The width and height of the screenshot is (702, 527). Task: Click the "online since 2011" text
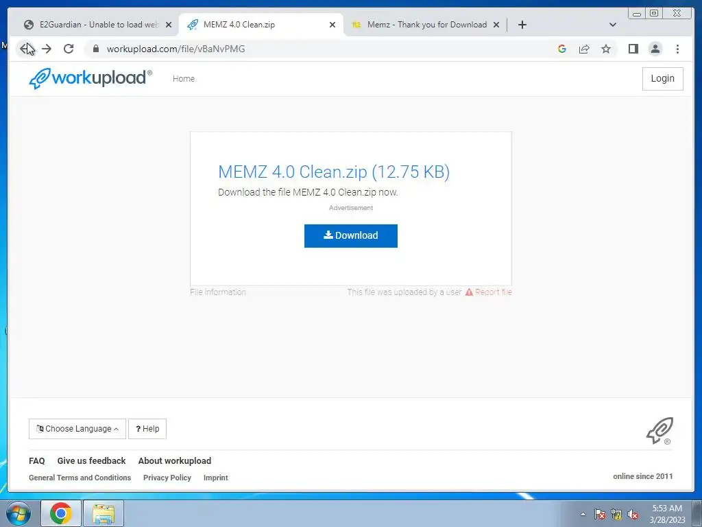[x=642, y=476]
